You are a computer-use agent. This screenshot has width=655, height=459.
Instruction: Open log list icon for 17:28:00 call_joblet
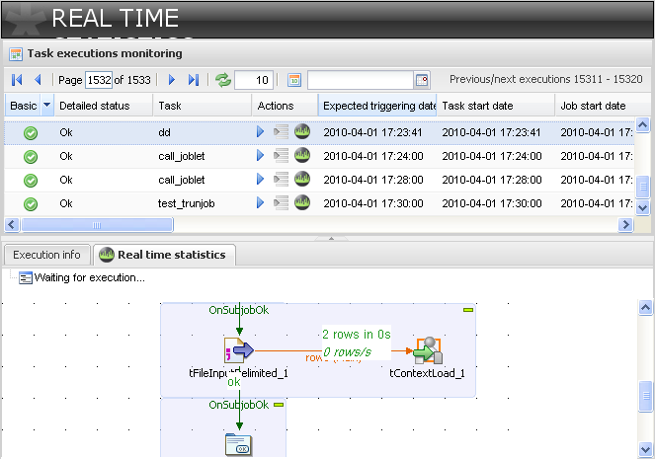tap(282, 180)
